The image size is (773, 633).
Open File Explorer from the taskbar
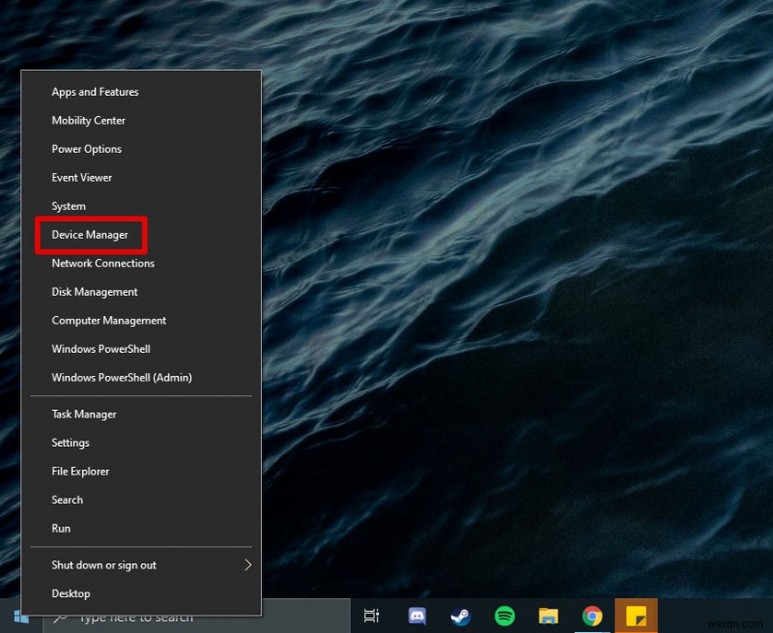548,616
